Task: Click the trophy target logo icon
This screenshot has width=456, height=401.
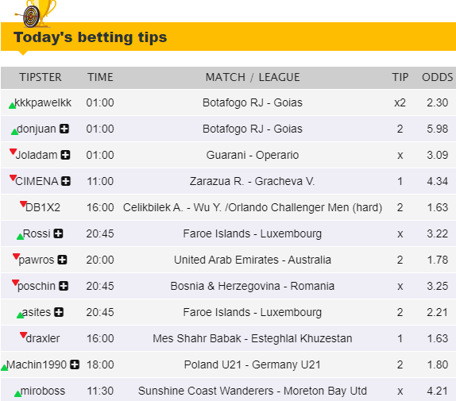Action: point(36,13)
